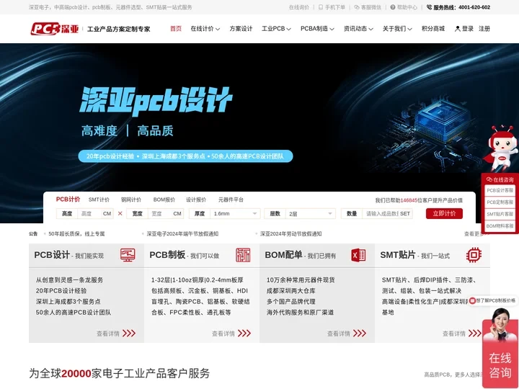Click the 注册 link
Image resolution: width=519 pixels, height=389 pixels.
tap(484, 29)
